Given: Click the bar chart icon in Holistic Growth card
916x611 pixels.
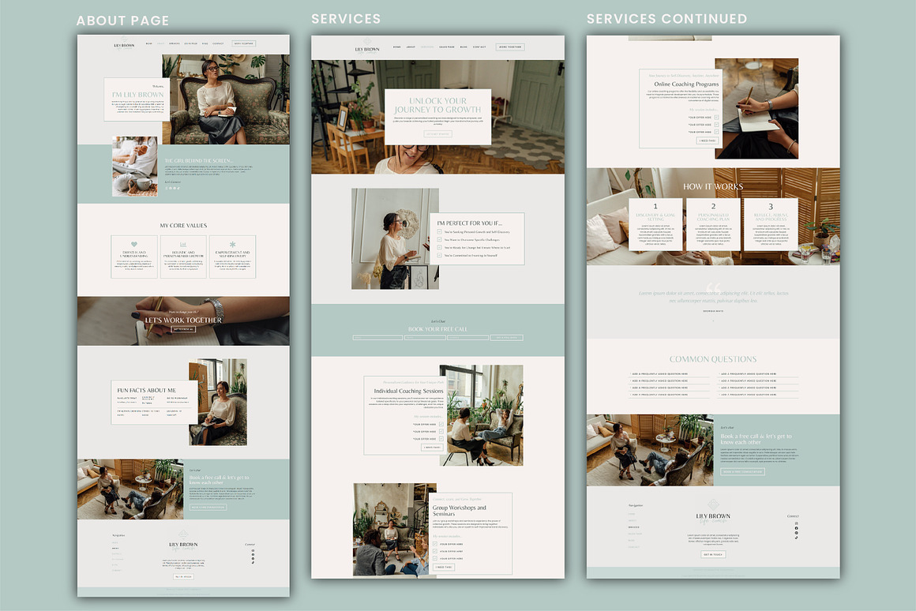Looking at the screenshot, I should tap(183, 244).
